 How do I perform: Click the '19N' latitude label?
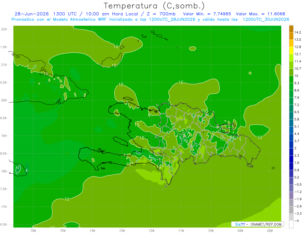[4, 136]
